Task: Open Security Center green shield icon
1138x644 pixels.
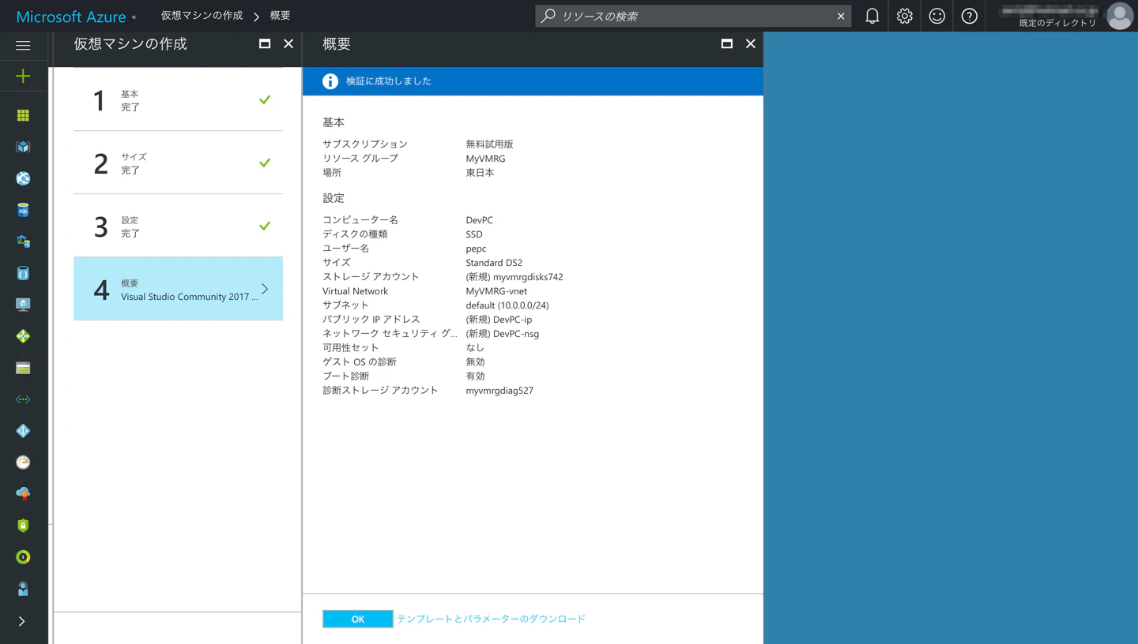Action: coord(23,526)
